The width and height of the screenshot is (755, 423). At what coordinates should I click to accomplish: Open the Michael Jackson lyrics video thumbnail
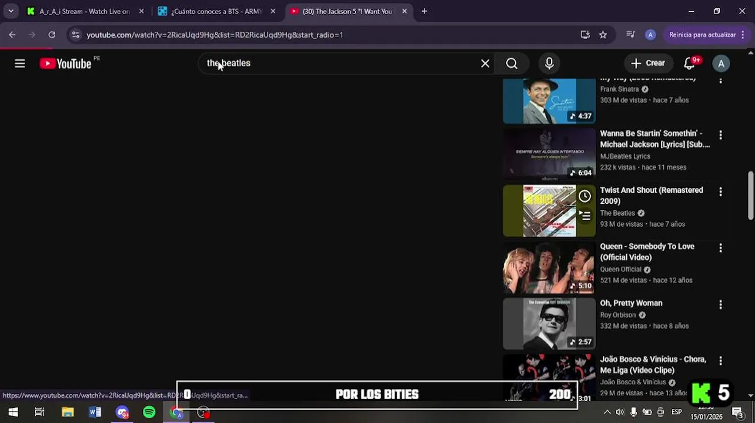click(x=549, y=154)
